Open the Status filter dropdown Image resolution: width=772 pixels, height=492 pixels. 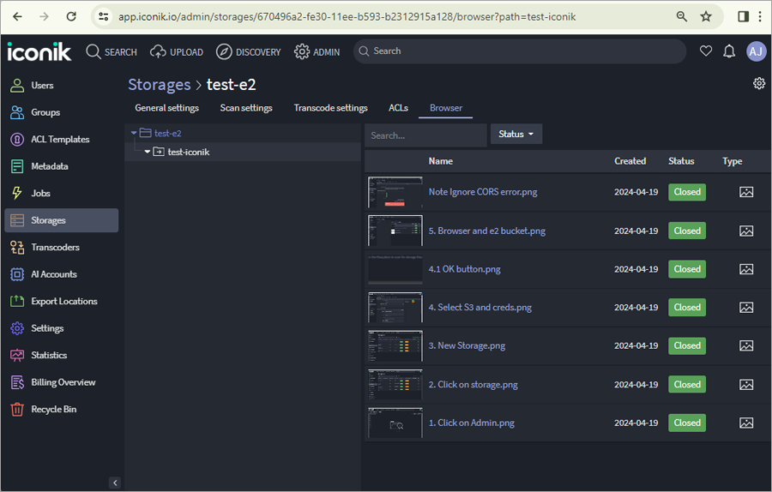click(x=516, y=134)
